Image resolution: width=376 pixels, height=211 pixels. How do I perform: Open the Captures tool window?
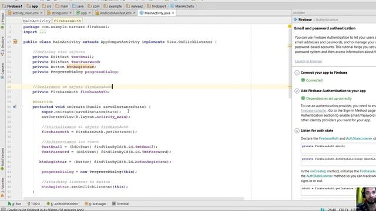click(2, 70)
